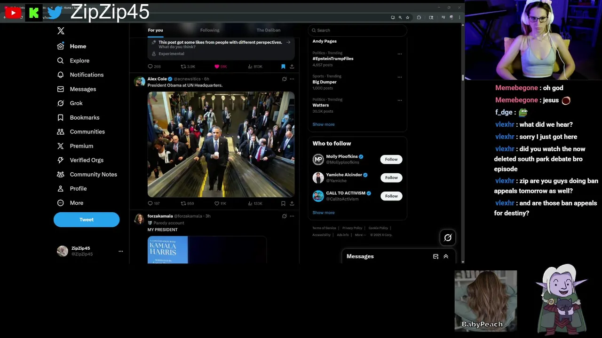Like Alex Cole post with 11K likes

click(220, 204)
